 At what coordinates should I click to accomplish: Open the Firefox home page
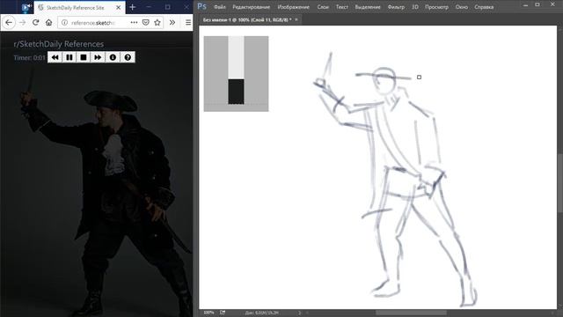[49, 23]
